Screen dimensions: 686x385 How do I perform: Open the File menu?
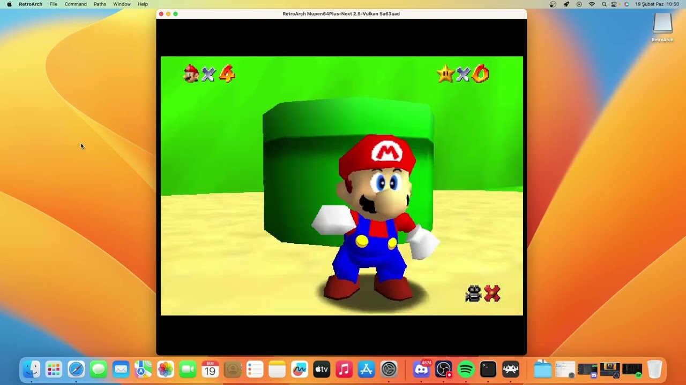[x=54, y=4]
